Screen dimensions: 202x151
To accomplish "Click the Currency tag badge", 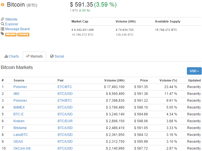I will [x=23, y=34].
